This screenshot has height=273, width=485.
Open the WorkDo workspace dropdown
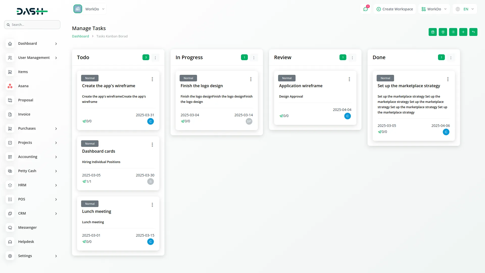pyautogui.click(x=434, y=9)
